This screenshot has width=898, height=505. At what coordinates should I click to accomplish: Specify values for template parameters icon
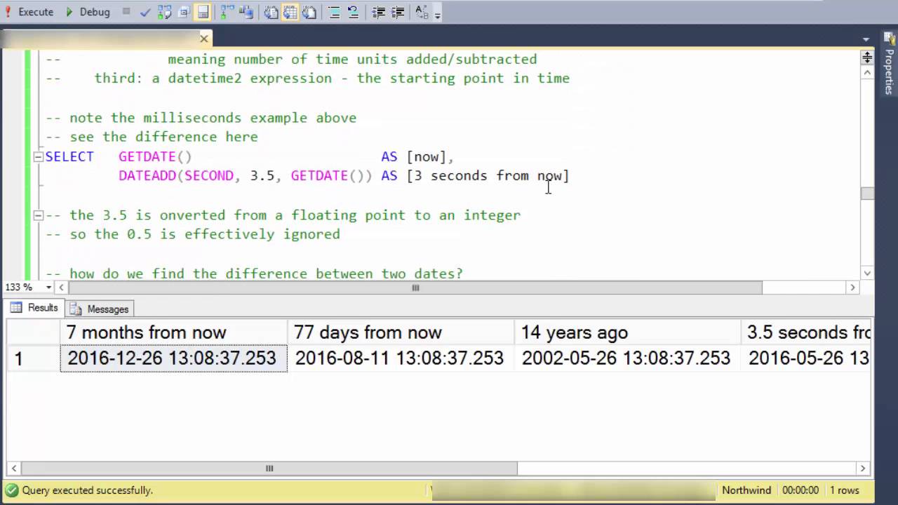[x=422, y=12]
